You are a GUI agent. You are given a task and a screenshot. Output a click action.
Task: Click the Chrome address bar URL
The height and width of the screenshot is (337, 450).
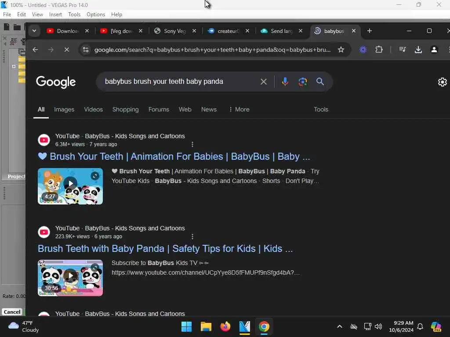click(212, 50)
